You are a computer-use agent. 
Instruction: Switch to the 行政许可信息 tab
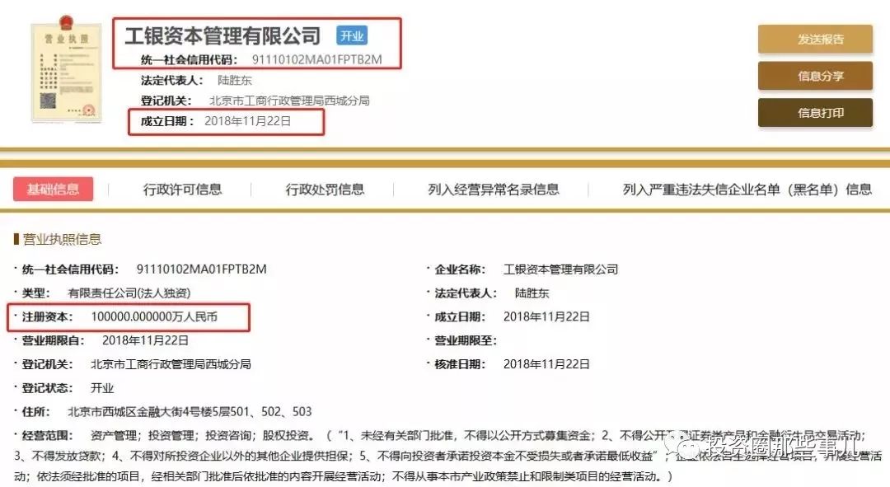coord(182,189)
